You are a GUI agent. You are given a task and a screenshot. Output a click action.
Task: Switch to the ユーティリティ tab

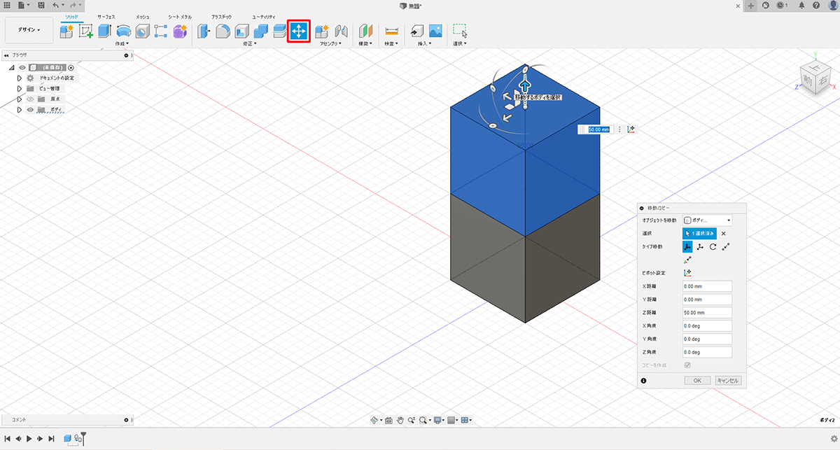[264, 15]
